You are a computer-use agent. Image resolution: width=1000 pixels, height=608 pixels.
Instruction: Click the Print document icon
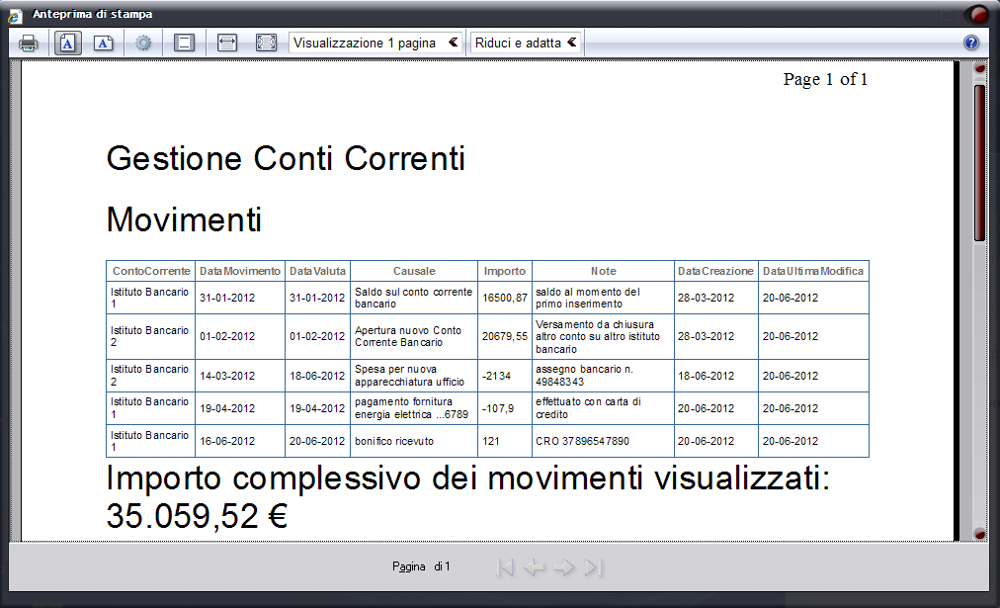click(29, 43)
